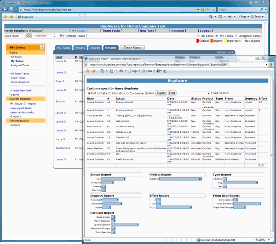Click the search magnifier icon in Google box
The width and height of the screenshot is (276, 244).
[x=262, y=10]
